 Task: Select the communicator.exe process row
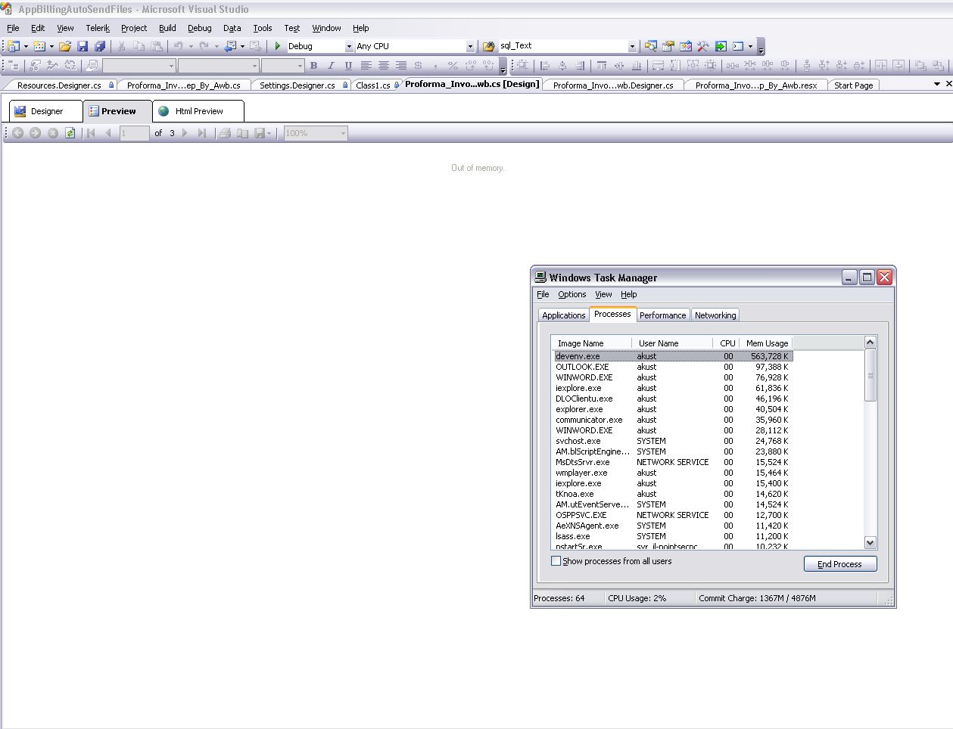(x=672, y=420)
